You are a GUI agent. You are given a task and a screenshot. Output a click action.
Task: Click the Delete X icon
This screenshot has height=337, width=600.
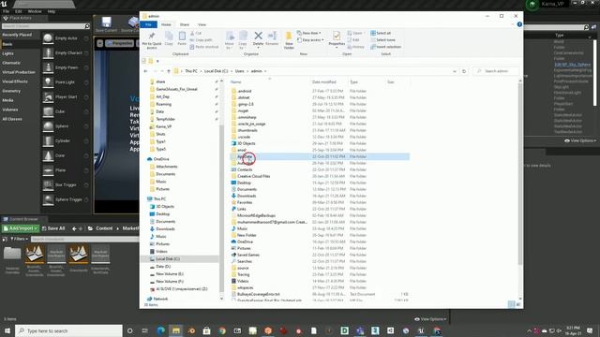click(259, 36)
